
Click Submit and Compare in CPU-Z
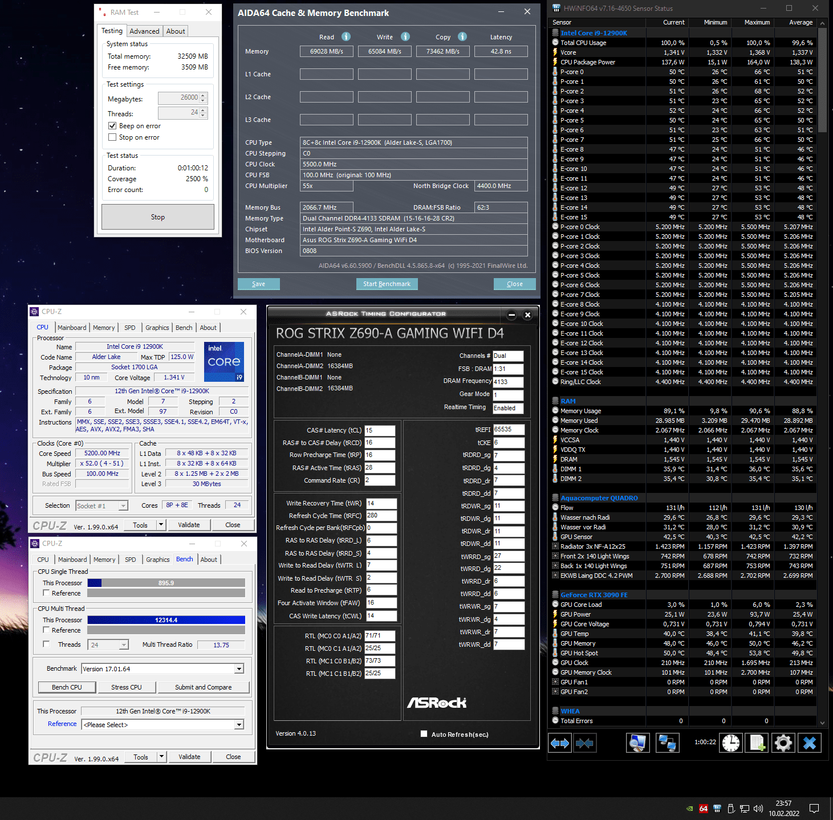204,687
